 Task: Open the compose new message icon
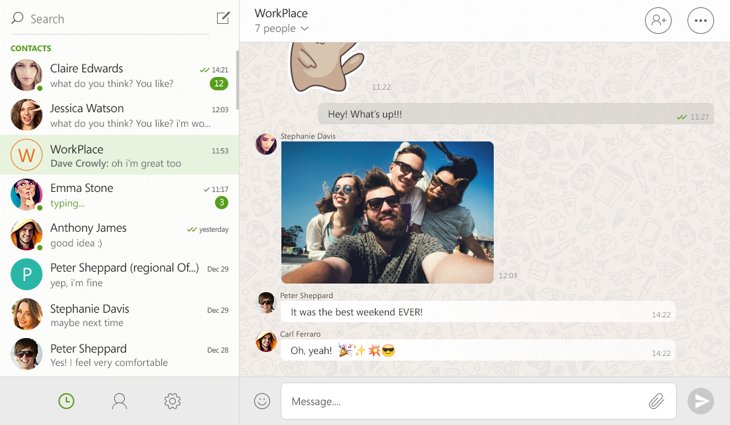pos(224,18)
